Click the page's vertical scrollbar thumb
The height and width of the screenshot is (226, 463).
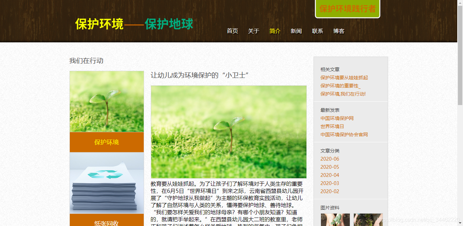click(460, 56)
